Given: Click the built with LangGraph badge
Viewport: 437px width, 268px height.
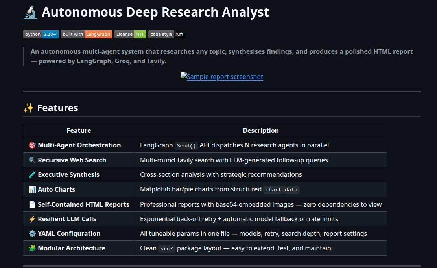Looking at the screenshot, I should 87,34.
